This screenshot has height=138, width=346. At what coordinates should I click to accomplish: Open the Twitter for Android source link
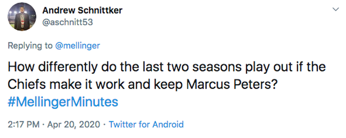point(146,124)
